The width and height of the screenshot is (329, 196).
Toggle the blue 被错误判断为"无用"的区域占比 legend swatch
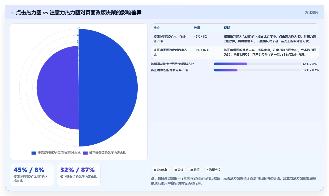34,153
